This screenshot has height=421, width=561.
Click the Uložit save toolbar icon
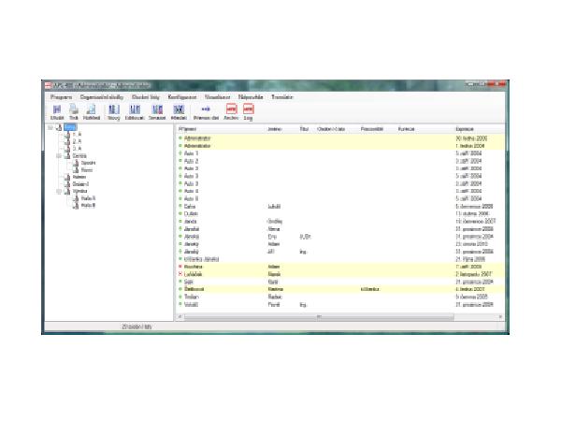(57, 109)
